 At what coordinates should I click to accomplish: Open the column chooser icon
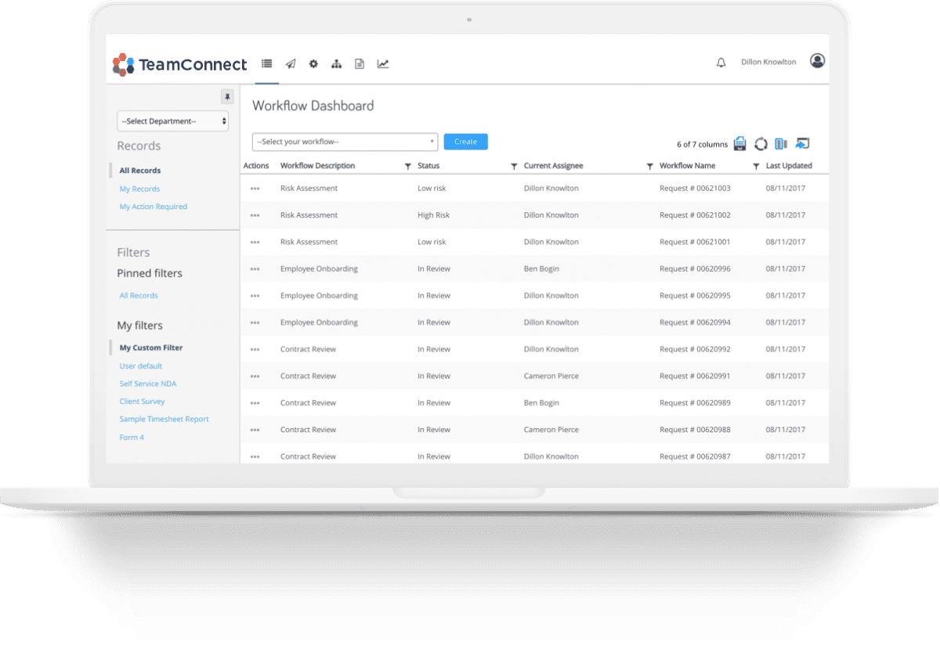pos(781,144)
